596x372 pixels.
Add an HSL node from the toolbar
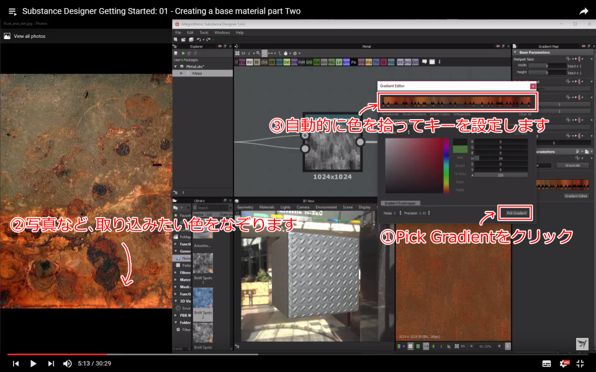click(332, 62)
